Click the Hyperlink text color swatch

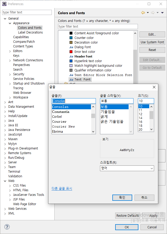click(x=71, y=61)
